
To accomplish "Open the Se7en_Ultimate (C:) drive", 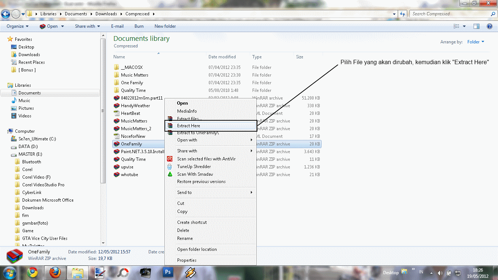I will [x=37, y=139].
